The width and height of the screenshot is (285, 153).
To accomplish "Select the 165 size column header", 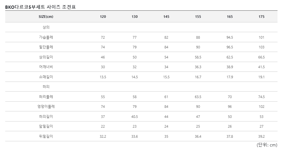I will (230, 17).
